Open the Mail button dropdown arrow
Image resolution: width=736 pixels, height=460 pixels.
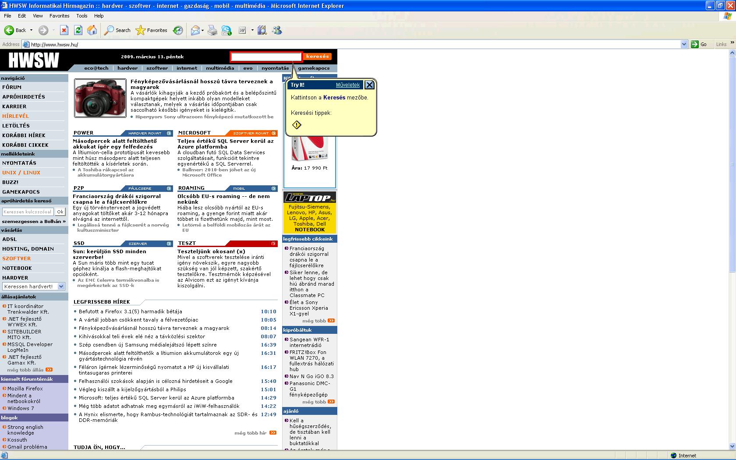click(202, 30)
